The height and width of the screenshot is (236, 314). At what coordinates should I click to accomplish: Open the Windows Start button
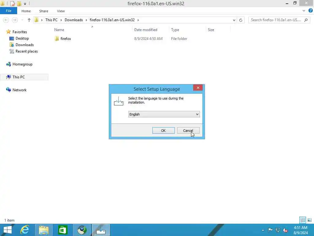[x=7, y=230]
